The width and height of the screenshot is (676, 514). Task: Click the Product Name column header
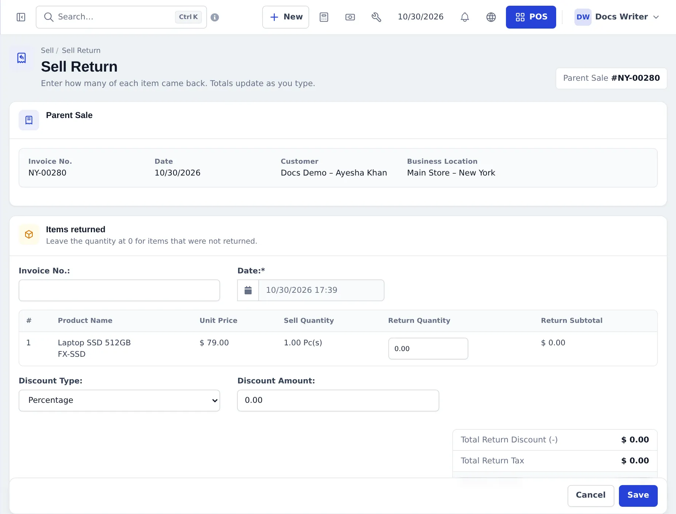click(85, 321)
